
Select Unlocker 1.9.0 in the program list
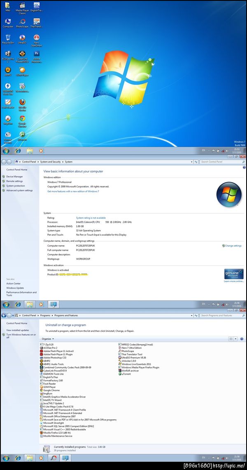point(127,361)
